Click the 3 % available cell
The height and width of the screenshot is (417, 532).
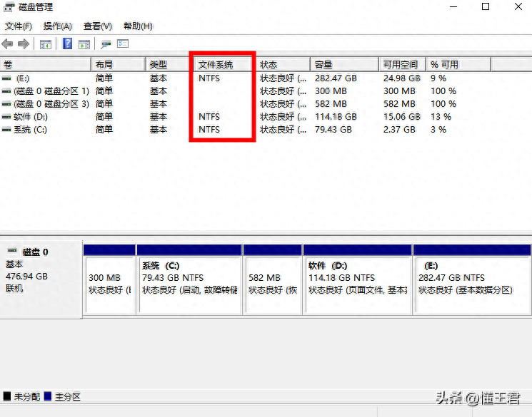point(438,130)
